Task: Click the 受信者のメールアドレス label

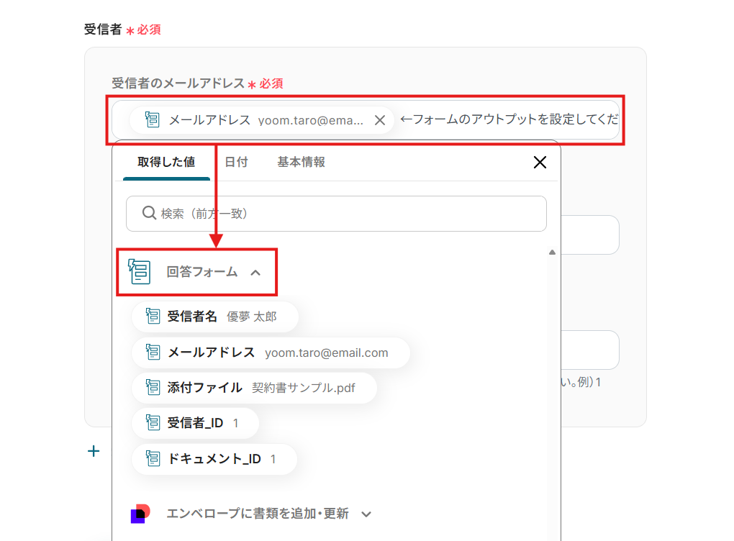Action: click(x=178, y=83)
